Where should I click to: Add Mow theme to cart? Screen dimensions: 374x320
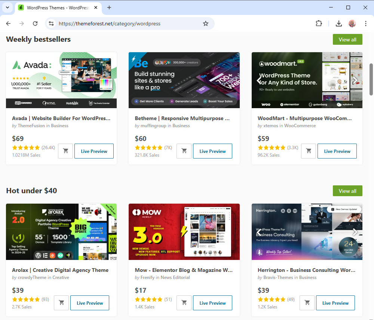[184, 302]
